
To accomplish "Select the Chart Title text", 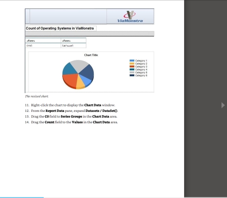I will point(91,55).
